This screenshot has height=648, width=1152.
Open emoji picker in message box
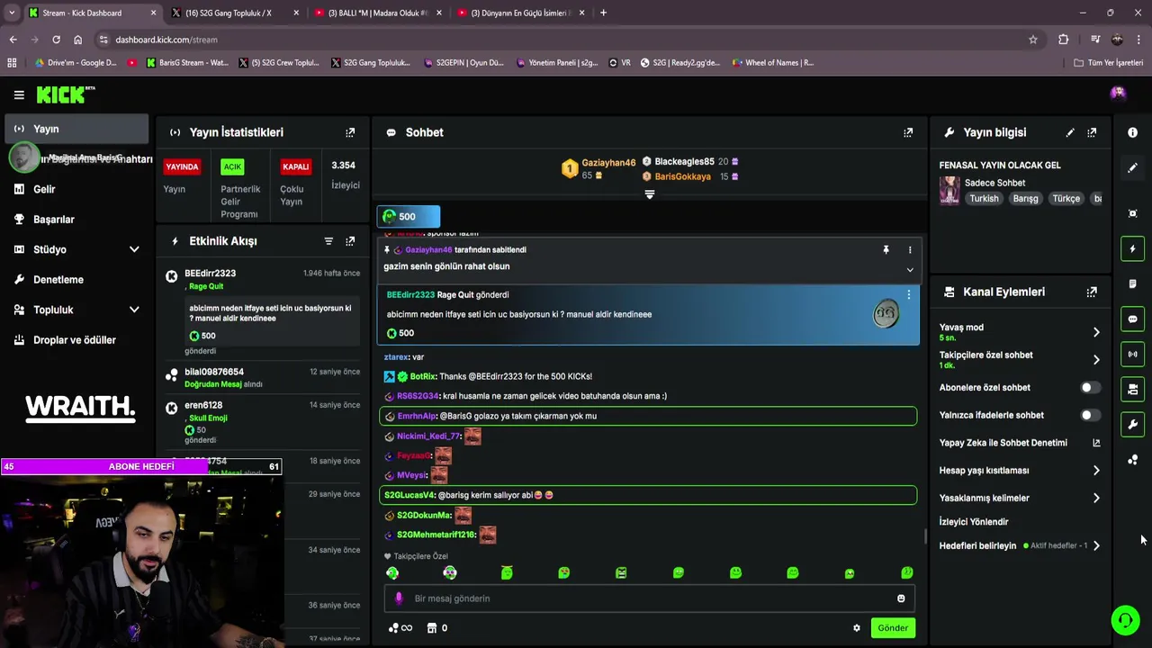901,598
